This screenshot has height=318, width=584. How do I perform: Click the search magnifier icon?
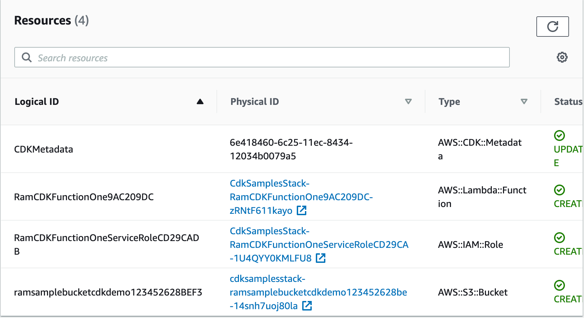point(27,58)
